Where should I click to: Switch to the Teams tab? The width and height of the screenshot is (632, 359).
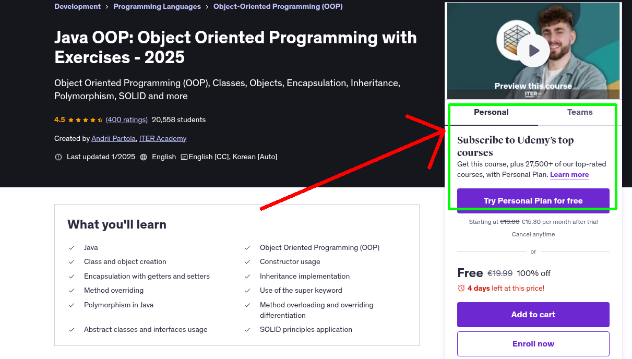point(580,112)
